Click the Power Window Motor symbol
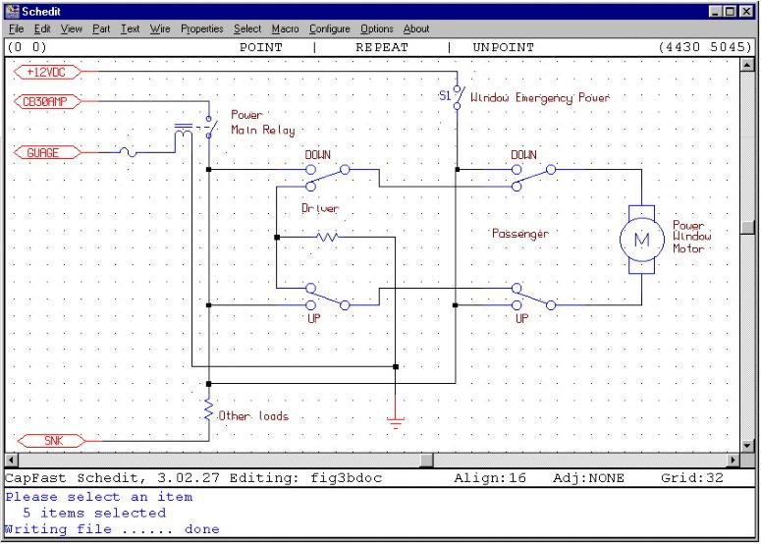Image resolution: width=761 pixels, height=544 pixels. pos(640,241)
